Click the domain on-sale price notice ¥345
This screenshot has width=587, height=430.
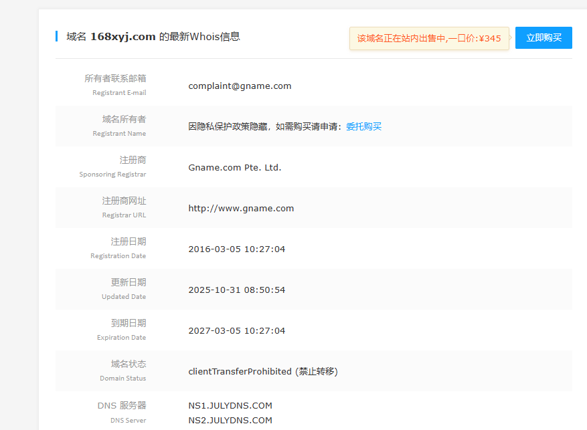tap(429, 38)
